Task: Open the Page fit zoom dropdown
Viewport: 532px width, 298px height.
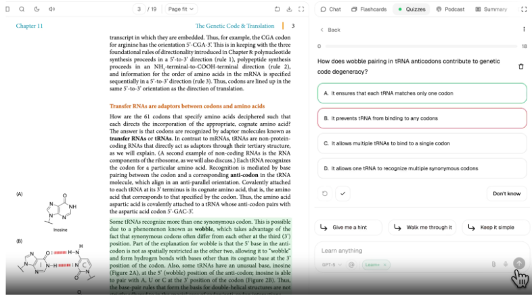Action: [181, 9]
